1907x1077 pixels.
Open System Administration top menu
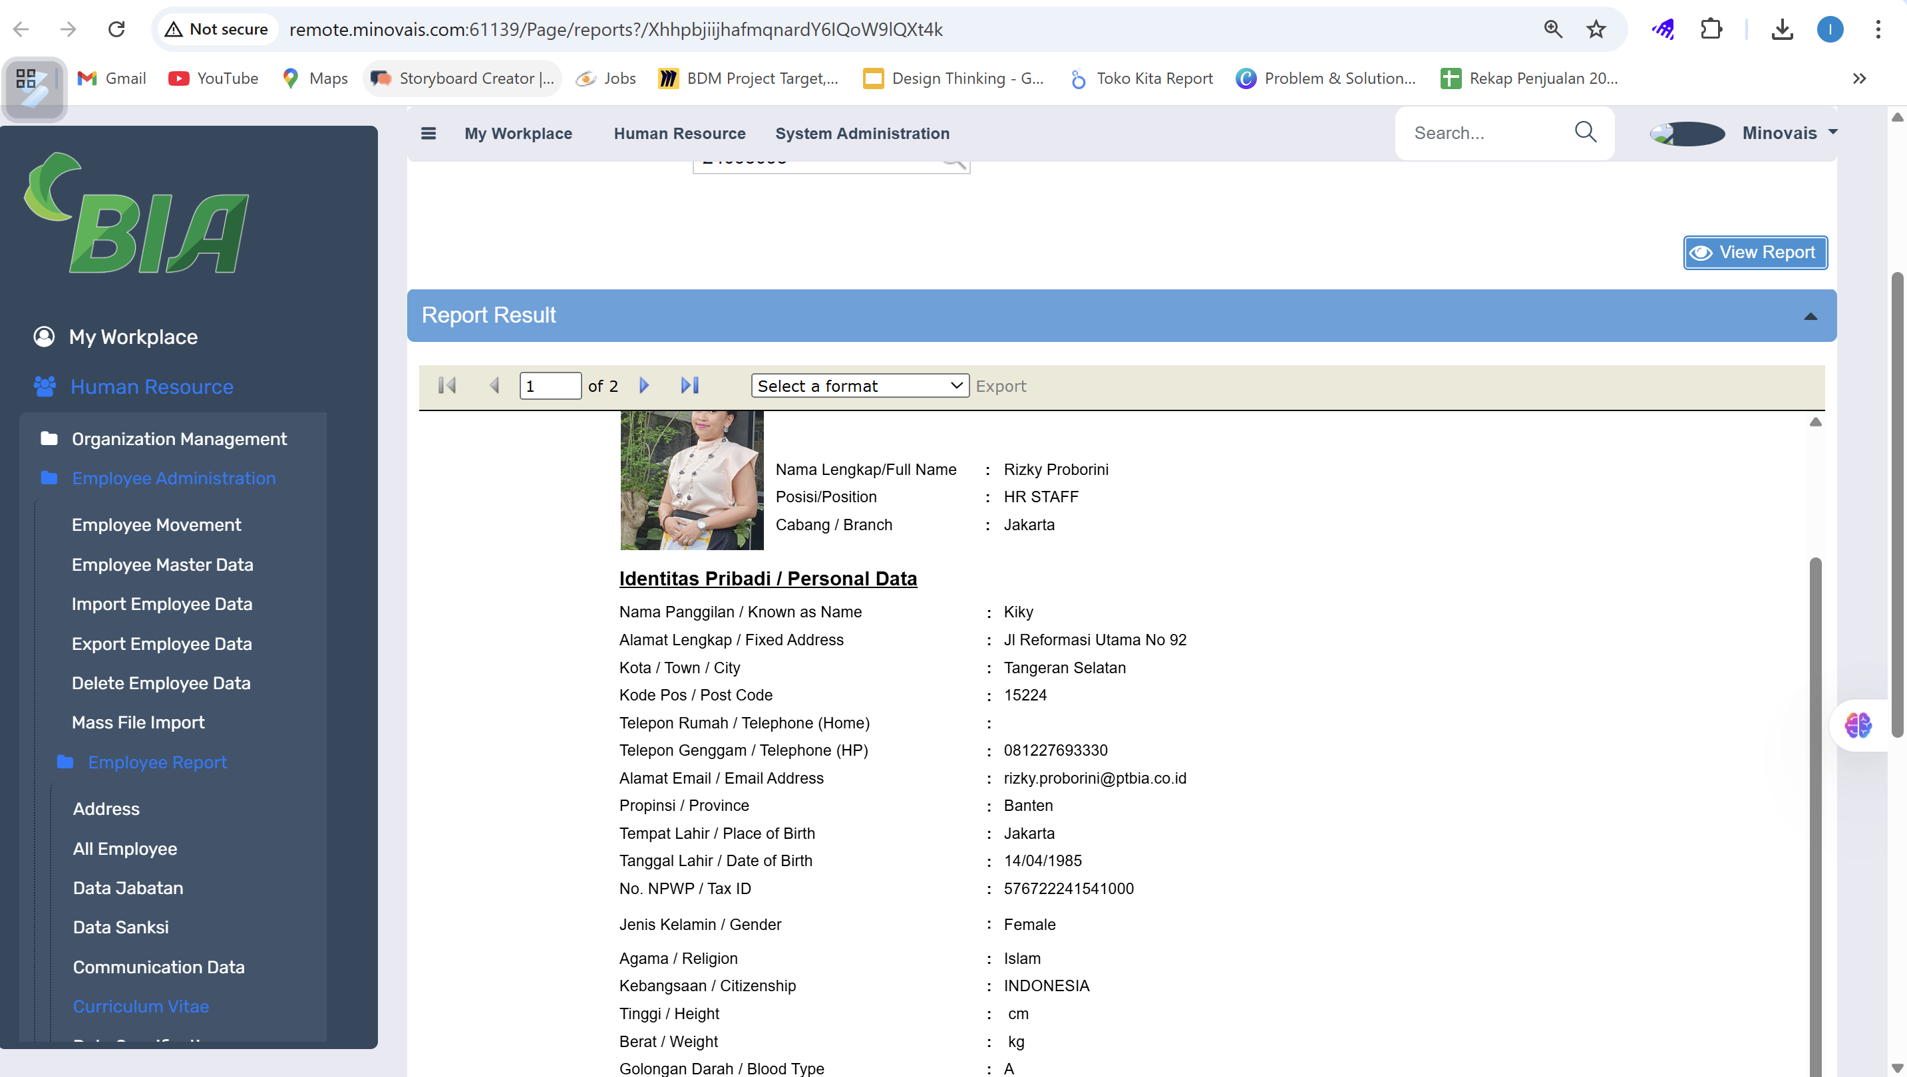click(862, 133)
